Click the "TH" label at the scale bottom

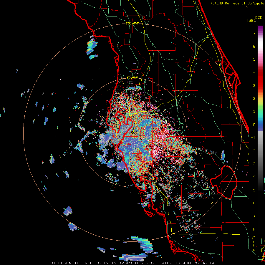pyautogui.click(x=253, y=229)
